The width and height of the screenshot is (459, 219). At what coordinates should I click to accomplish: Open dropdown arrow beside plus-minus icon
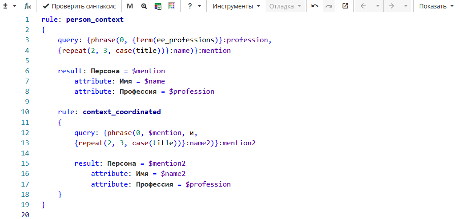click(15, 6)
